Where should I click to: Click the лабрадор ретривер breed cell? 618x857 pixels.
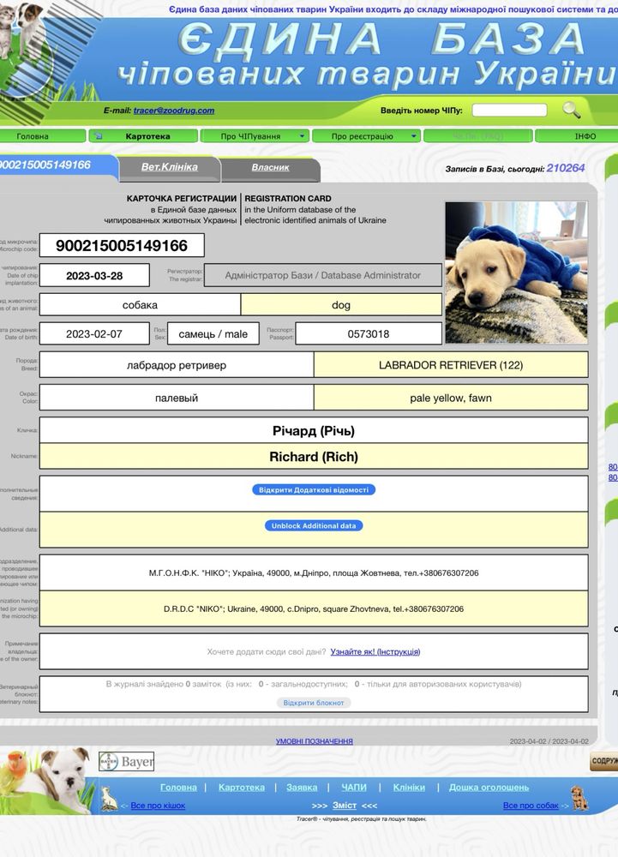(177, 364)
